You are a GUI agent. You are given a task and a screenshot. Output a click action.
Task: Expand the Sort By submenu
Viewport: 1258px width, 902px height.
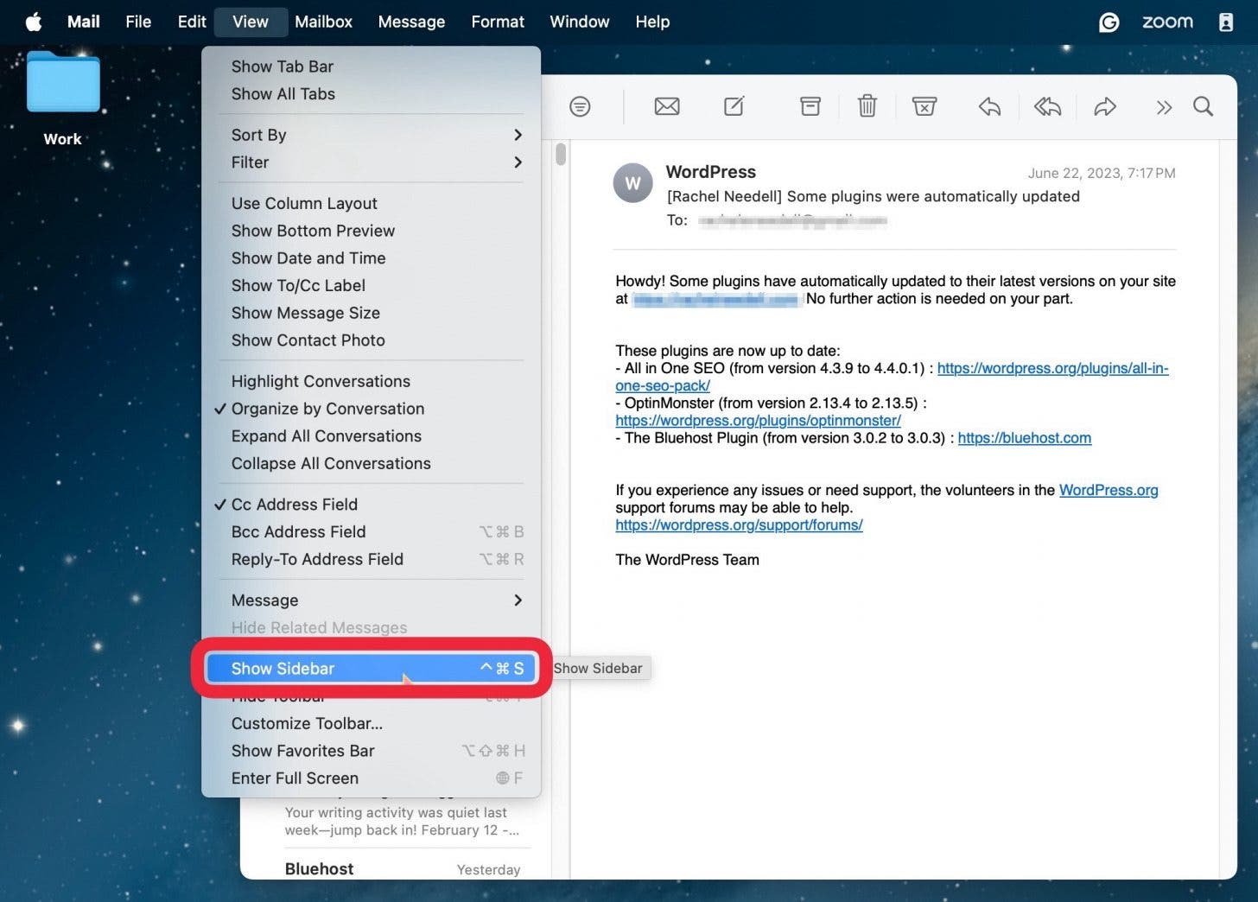pyautogui.click(x=372, y=135)
